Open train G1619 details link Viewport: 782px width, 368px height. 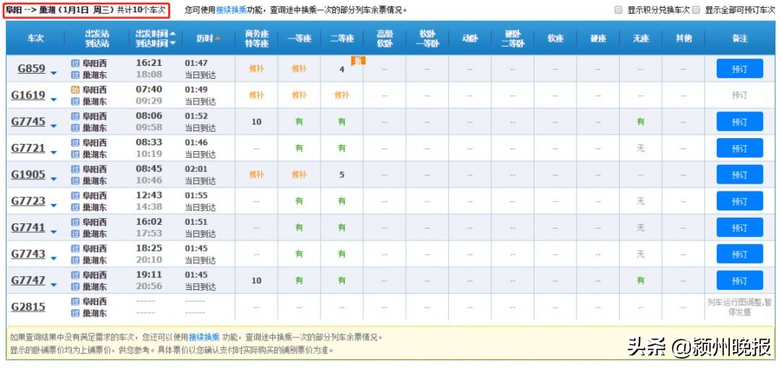(28, 95)
